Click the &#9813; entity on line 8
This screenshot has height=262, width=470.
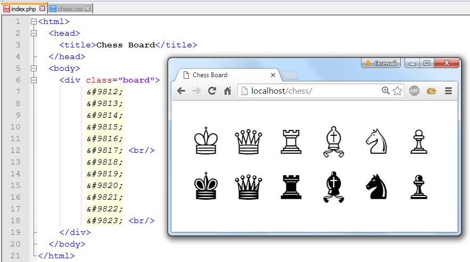click(105, 103)
